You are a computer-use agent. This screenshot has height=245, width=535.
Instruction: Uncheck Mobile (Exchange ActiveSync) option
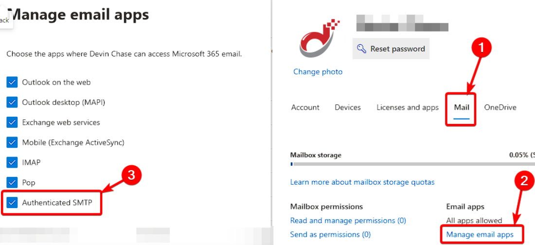pos(12,142)
